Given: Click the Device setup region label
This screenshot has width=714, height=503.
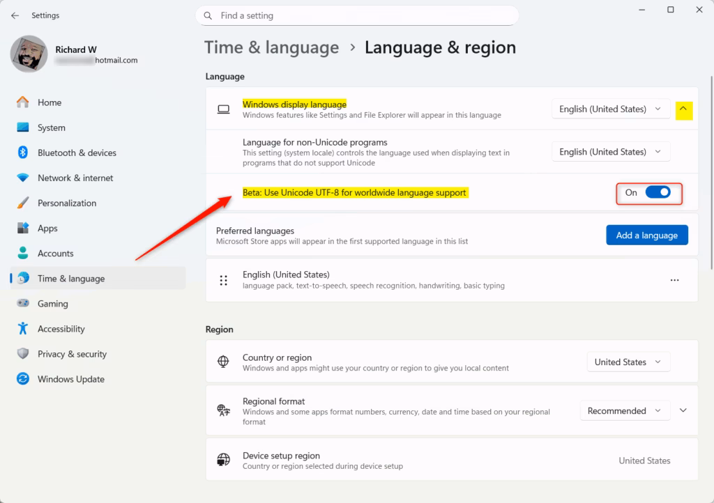Looking at the screenshot, I should pyautogui.click(x=281, y=455).
